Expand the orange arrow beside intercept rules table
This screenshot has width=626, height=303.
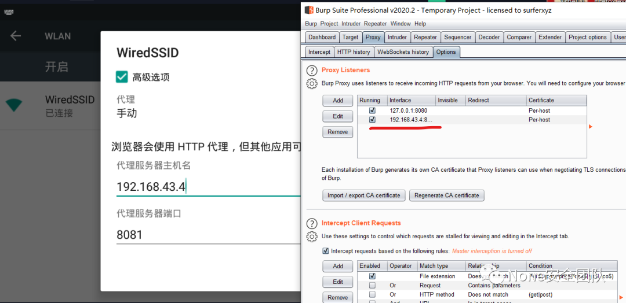point(621,297)
